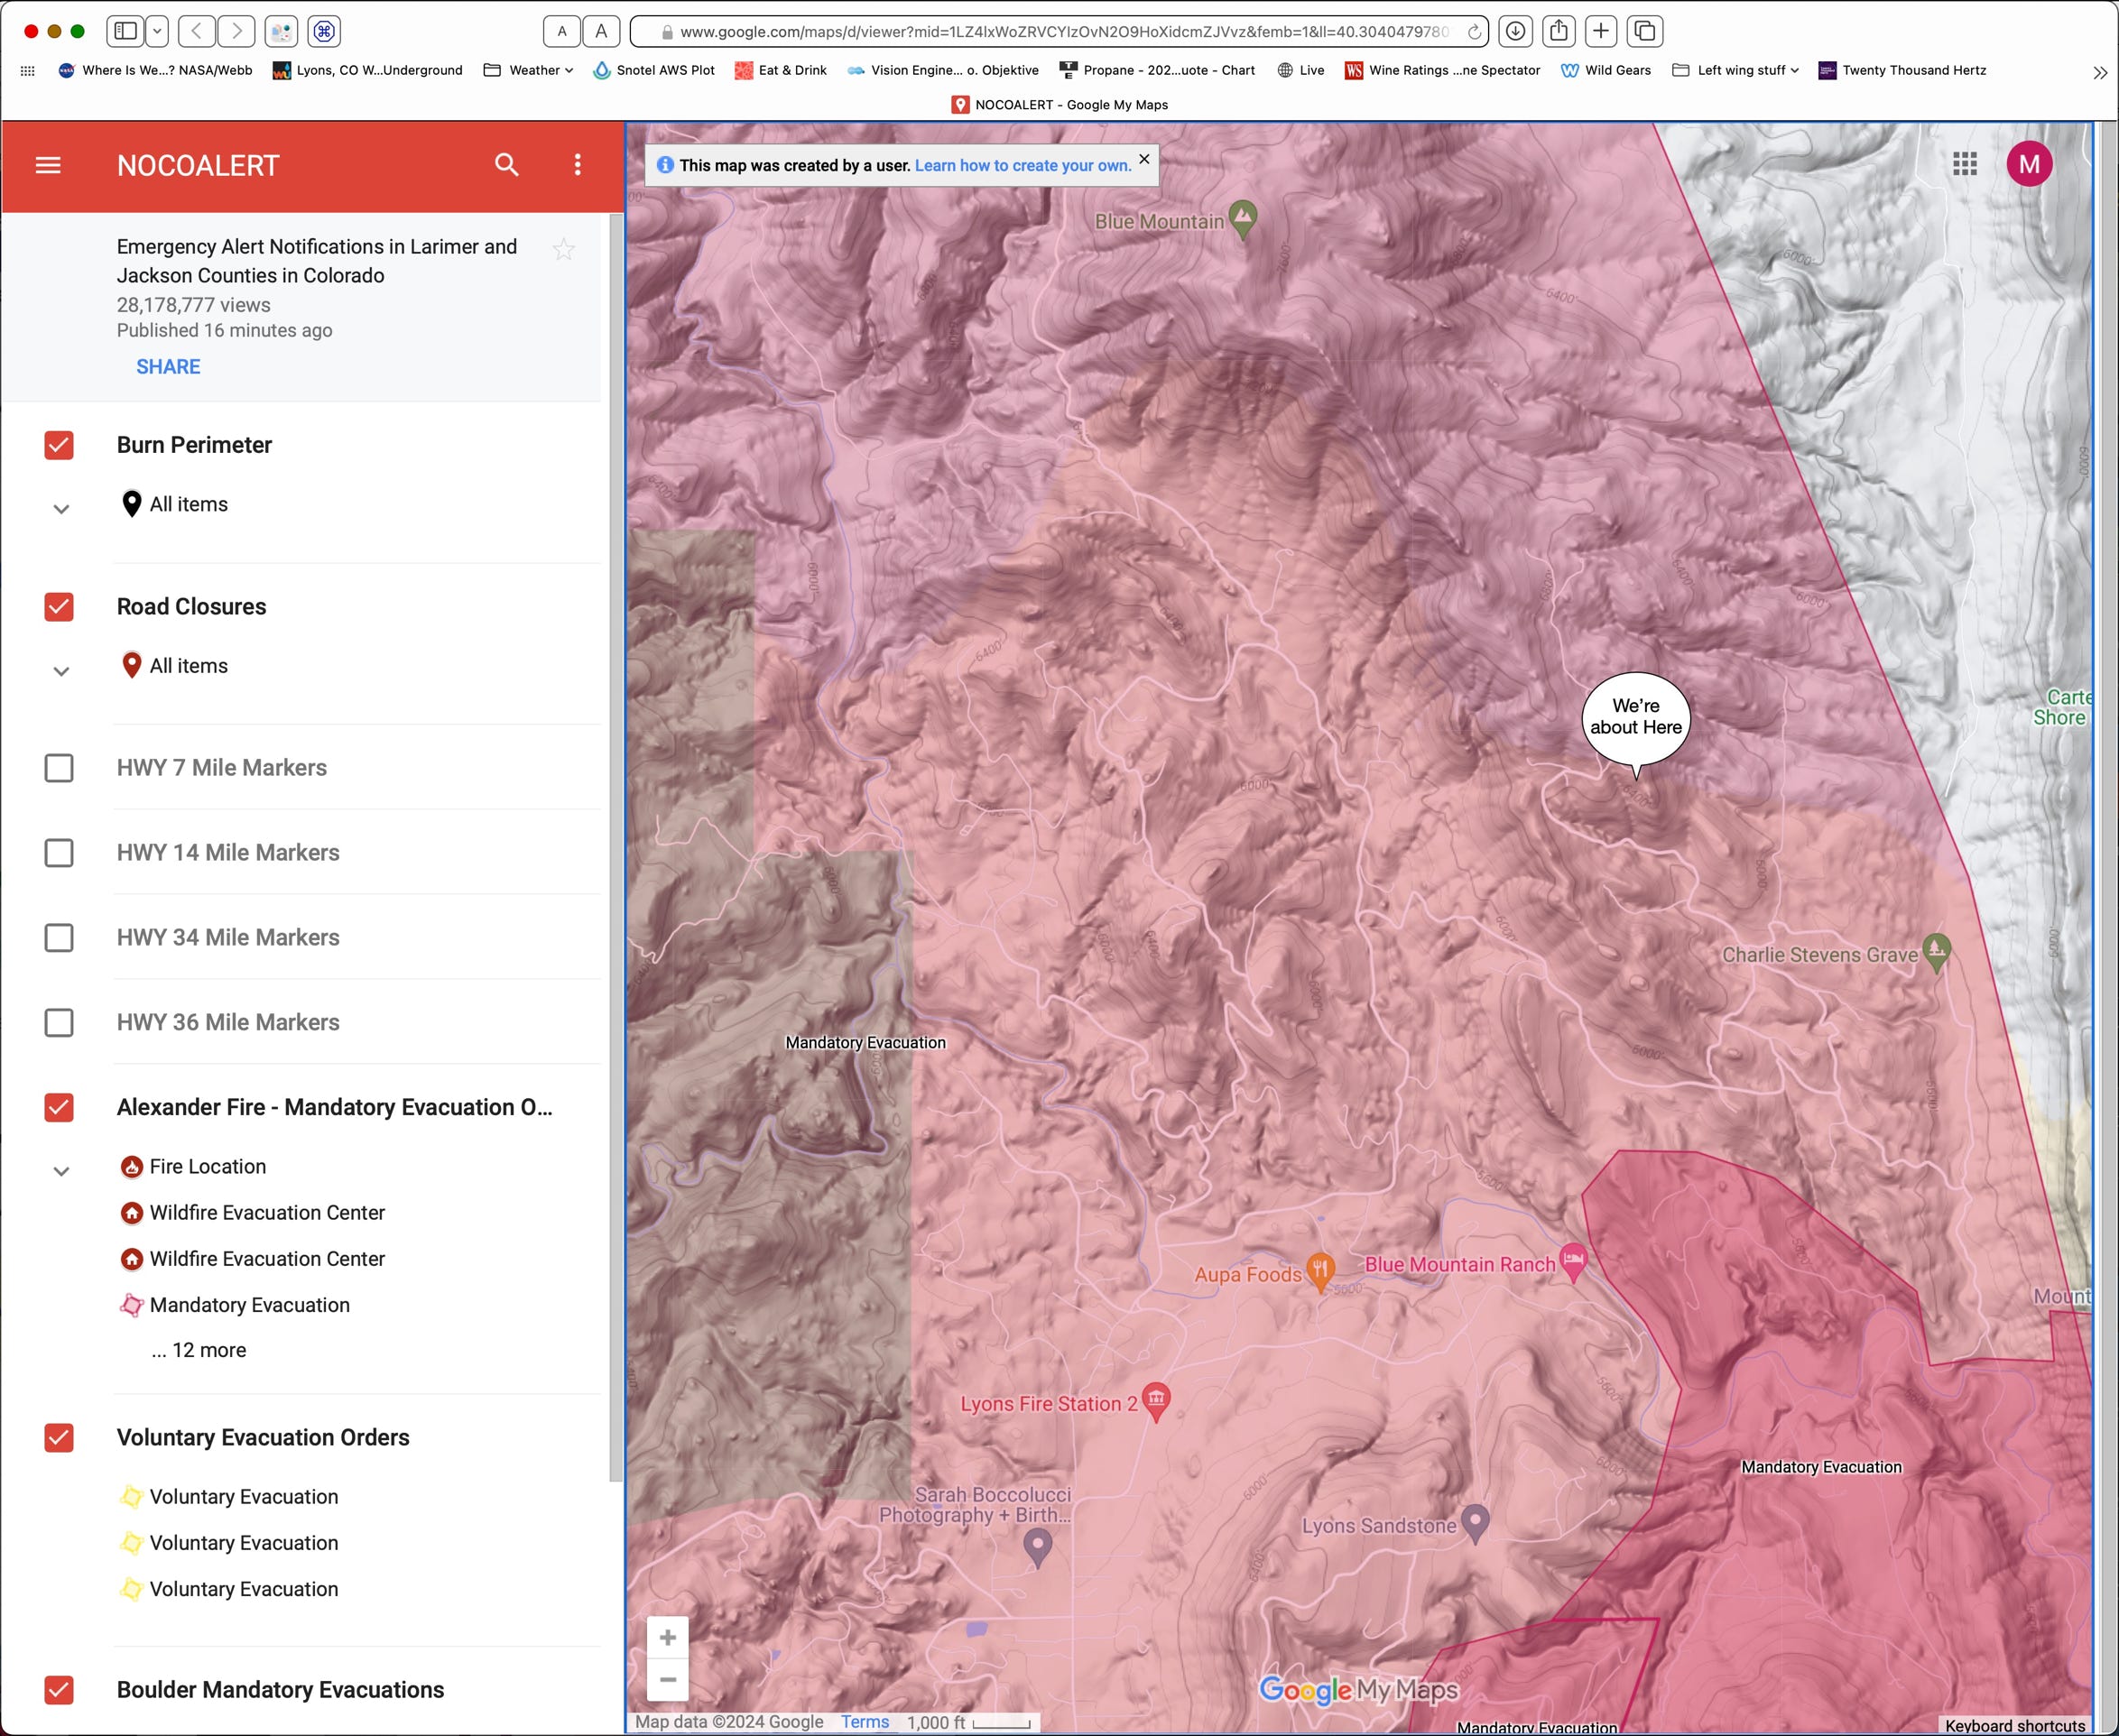Viewport: 2119px width, 1736px height.
Task: Open Safari downloads icon
Action: pyautogui.click(x=1516, y=31)
